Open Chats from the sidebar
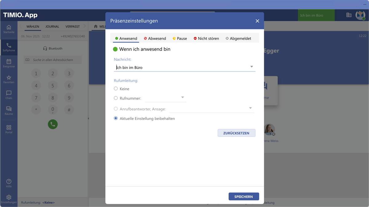Image resolution: width=369 pixels, height=207 pixels. click(x=9, y=94)
